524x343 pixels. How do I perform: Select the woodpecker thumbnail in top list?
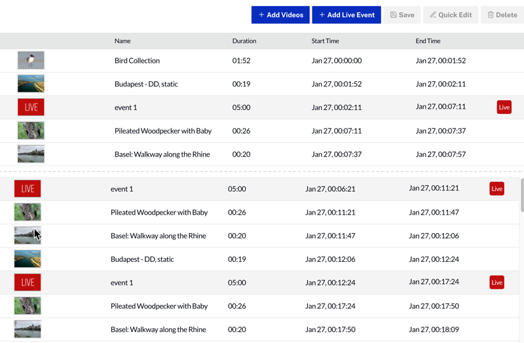[31, 131]
